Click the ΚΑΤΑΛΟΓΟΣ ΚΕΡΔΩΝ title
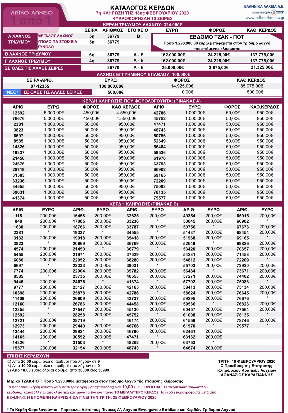 [x=142, y=8]
